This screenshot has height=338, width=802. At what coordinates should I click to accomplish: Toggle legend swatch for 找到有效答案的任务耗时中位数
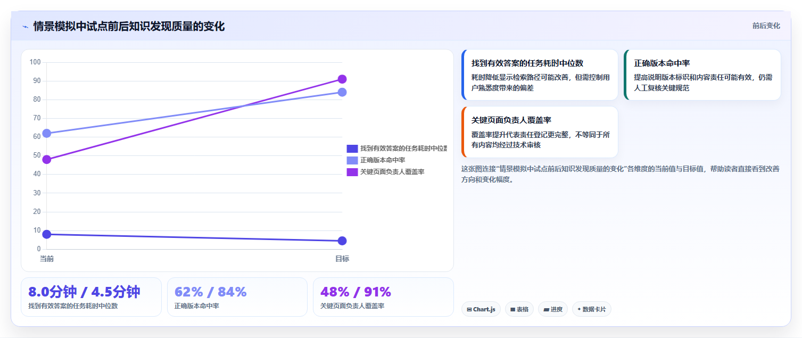point(352,149)
